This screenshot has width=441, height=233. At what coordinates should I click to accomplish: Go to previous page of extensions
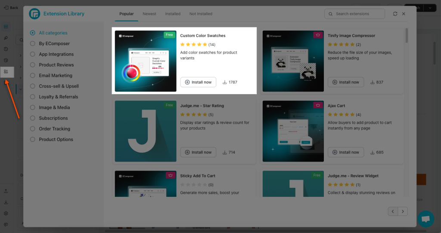[393, 212]
